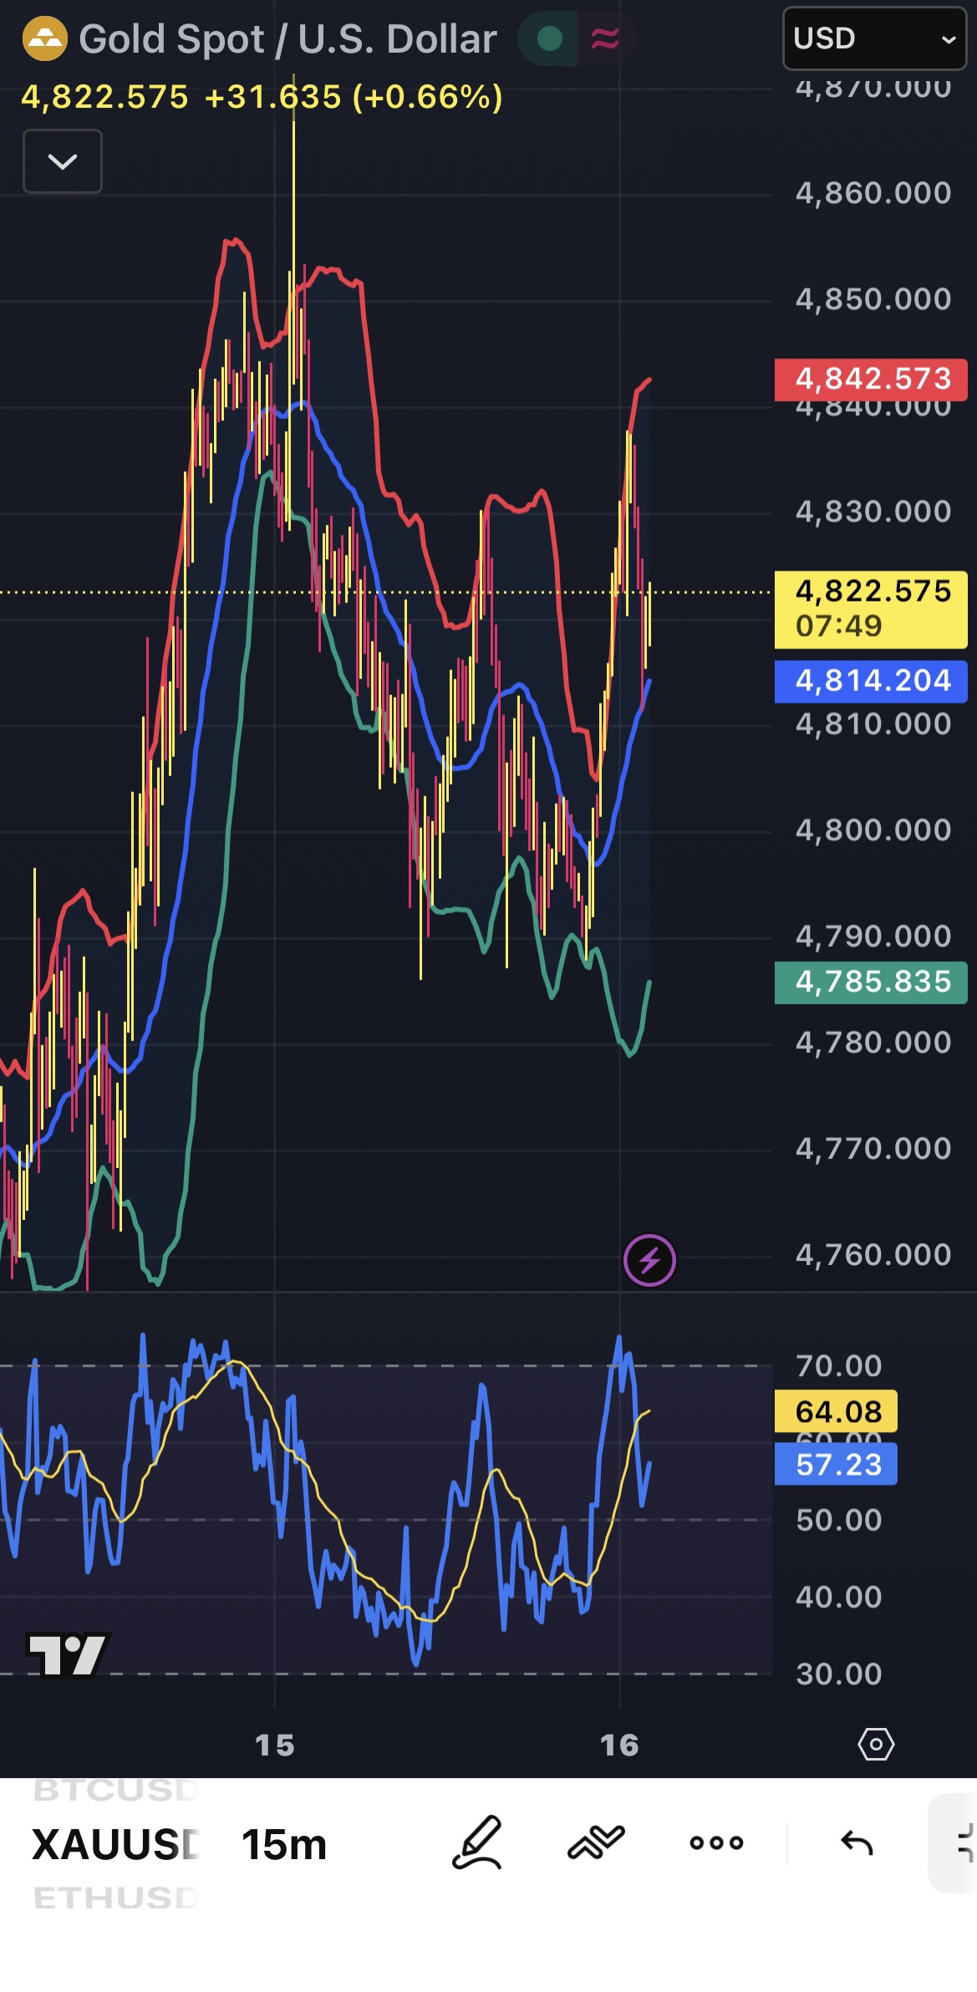Tap the gold bars symbol logo
This screenshot has height=1992, width=977.
pyautogui.click(x=45, y=39)
